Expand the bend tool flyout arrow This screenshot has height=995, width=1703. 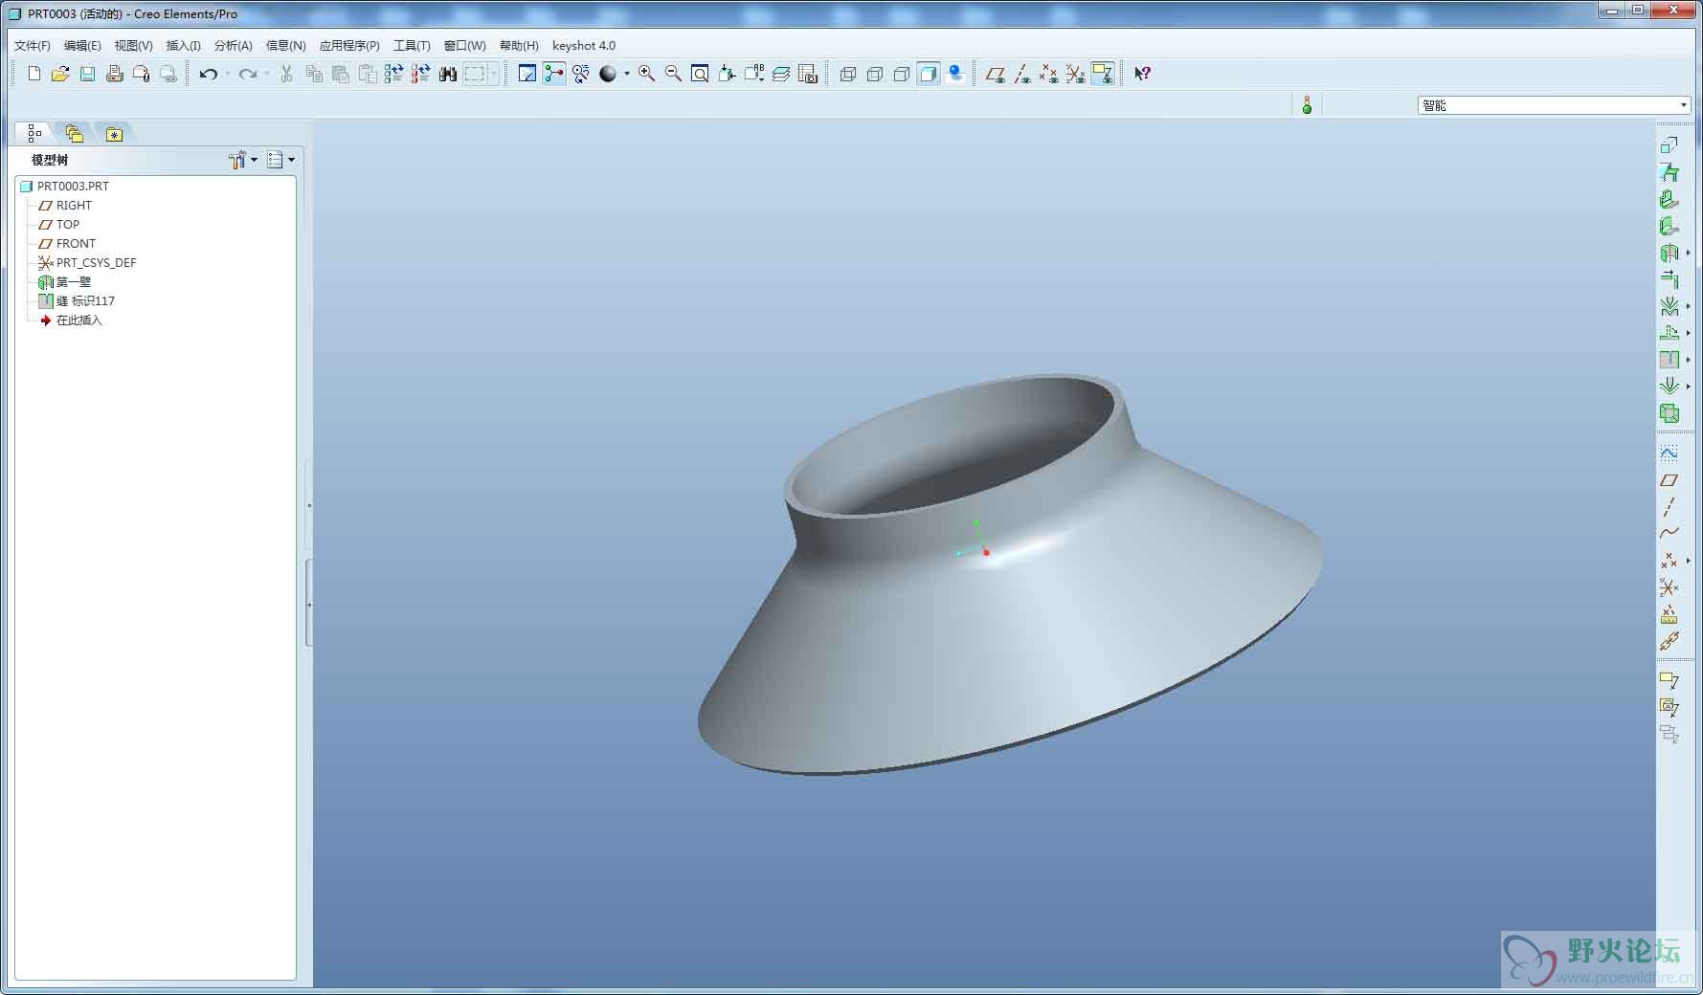(1688, 306)
